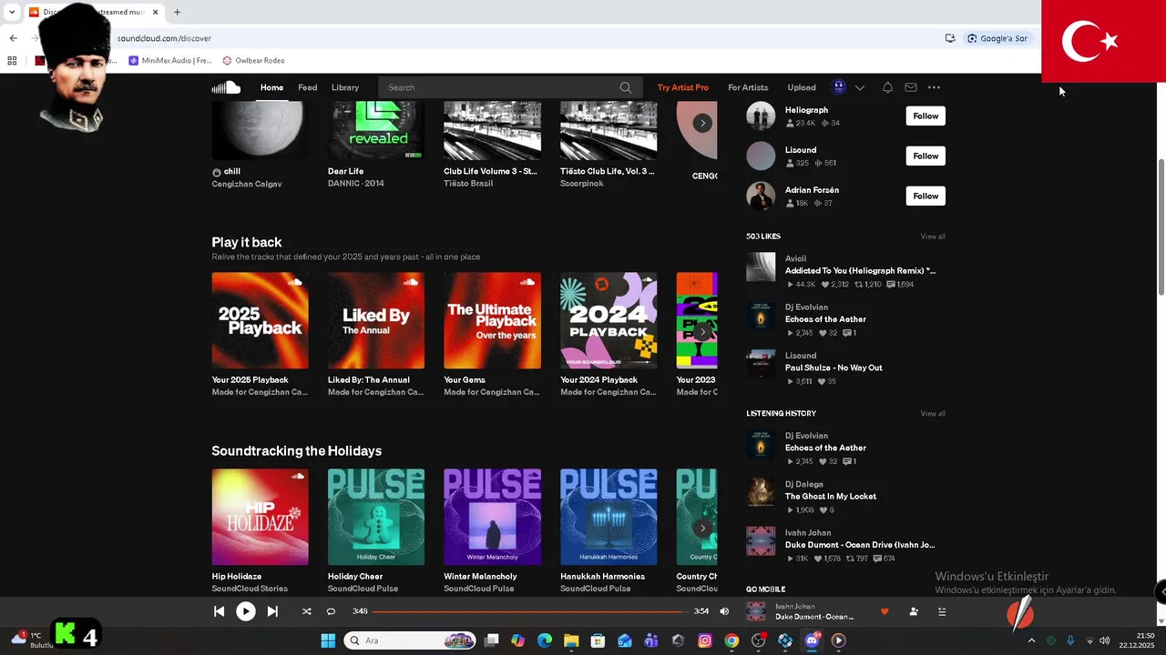Click the volume speaker icon

724,611
